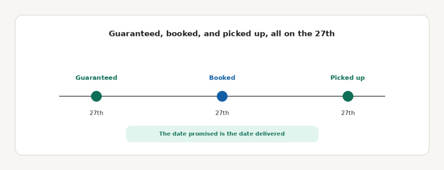
Task: Click "27th" in the heading
Action: point(325,34)
